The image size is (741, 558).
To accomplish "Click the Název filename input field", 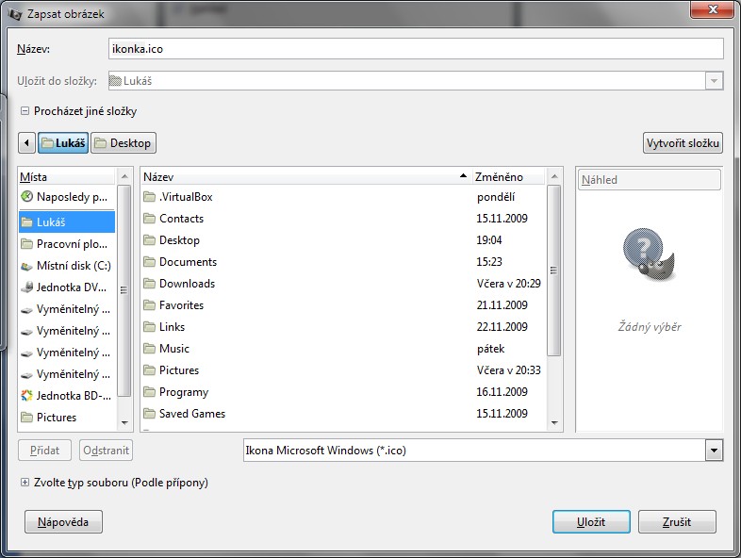I will (416, 49).
